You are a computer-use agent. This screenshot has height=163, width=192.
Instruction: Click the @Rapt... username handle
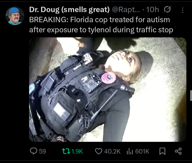126,10
